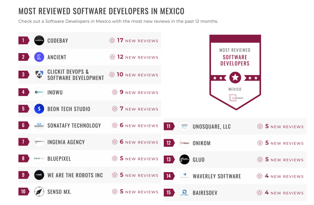Click the star badge on the Mexico award ribbon
The height and width of the screenshot is (205, 314).
tap(235, 78)
